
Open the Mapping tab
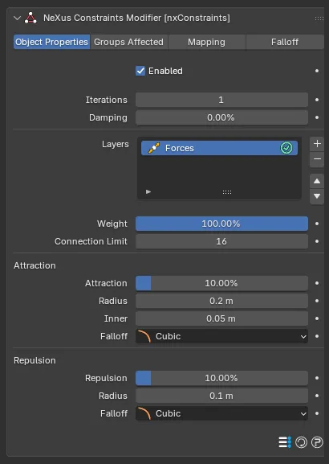coord(207,42)
